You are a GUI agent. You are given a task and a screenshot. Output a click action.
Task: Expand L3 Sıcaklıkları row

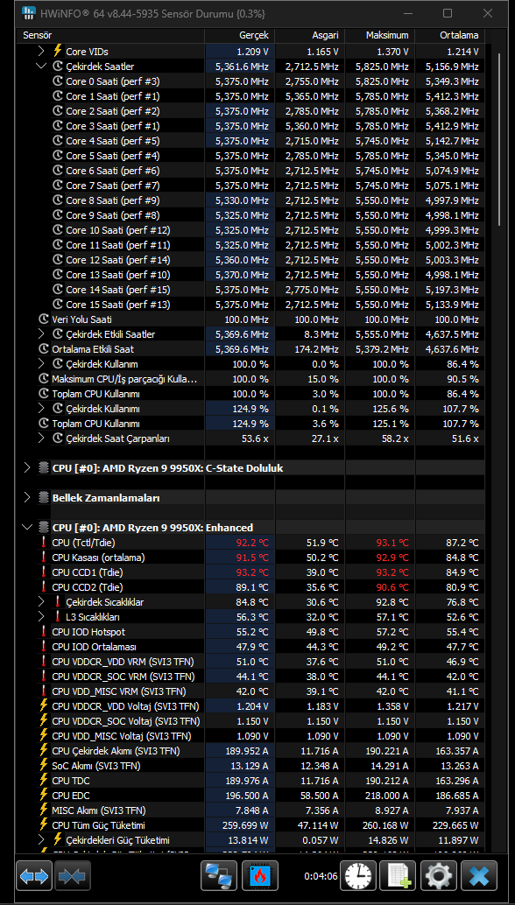coord(41,617)
